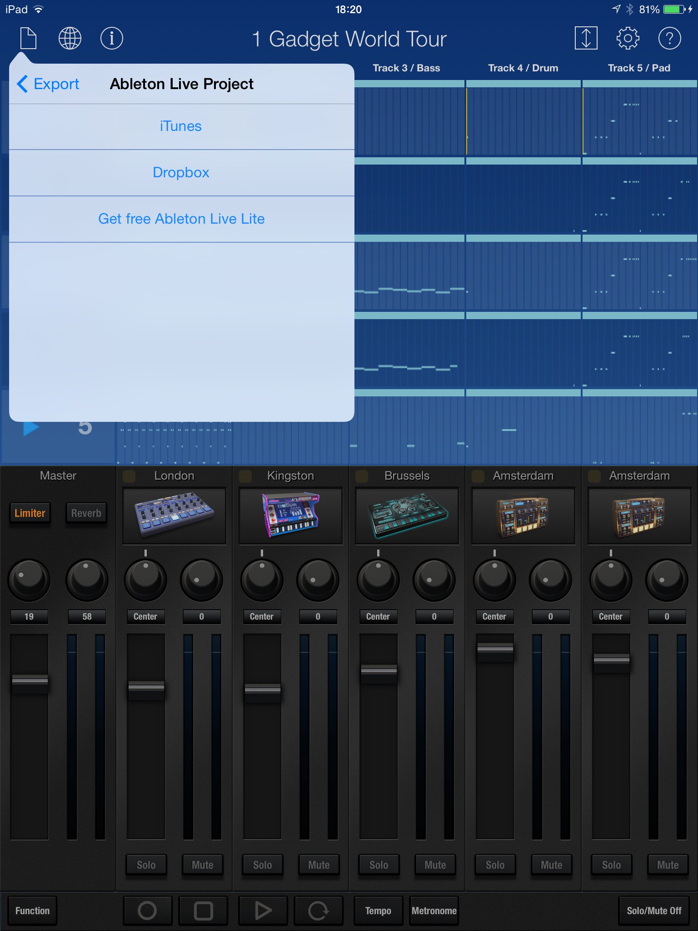Viewport: 698px width, 931px height.
Task: Tap the play triangle transport button
Action: 263,911
